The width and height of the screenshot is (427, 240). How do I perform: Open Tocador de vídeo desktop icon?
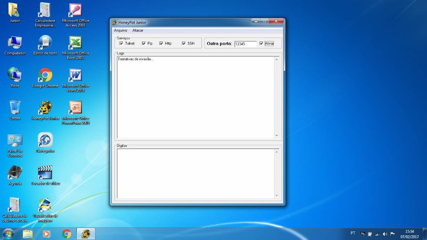(x=45, y=173)
